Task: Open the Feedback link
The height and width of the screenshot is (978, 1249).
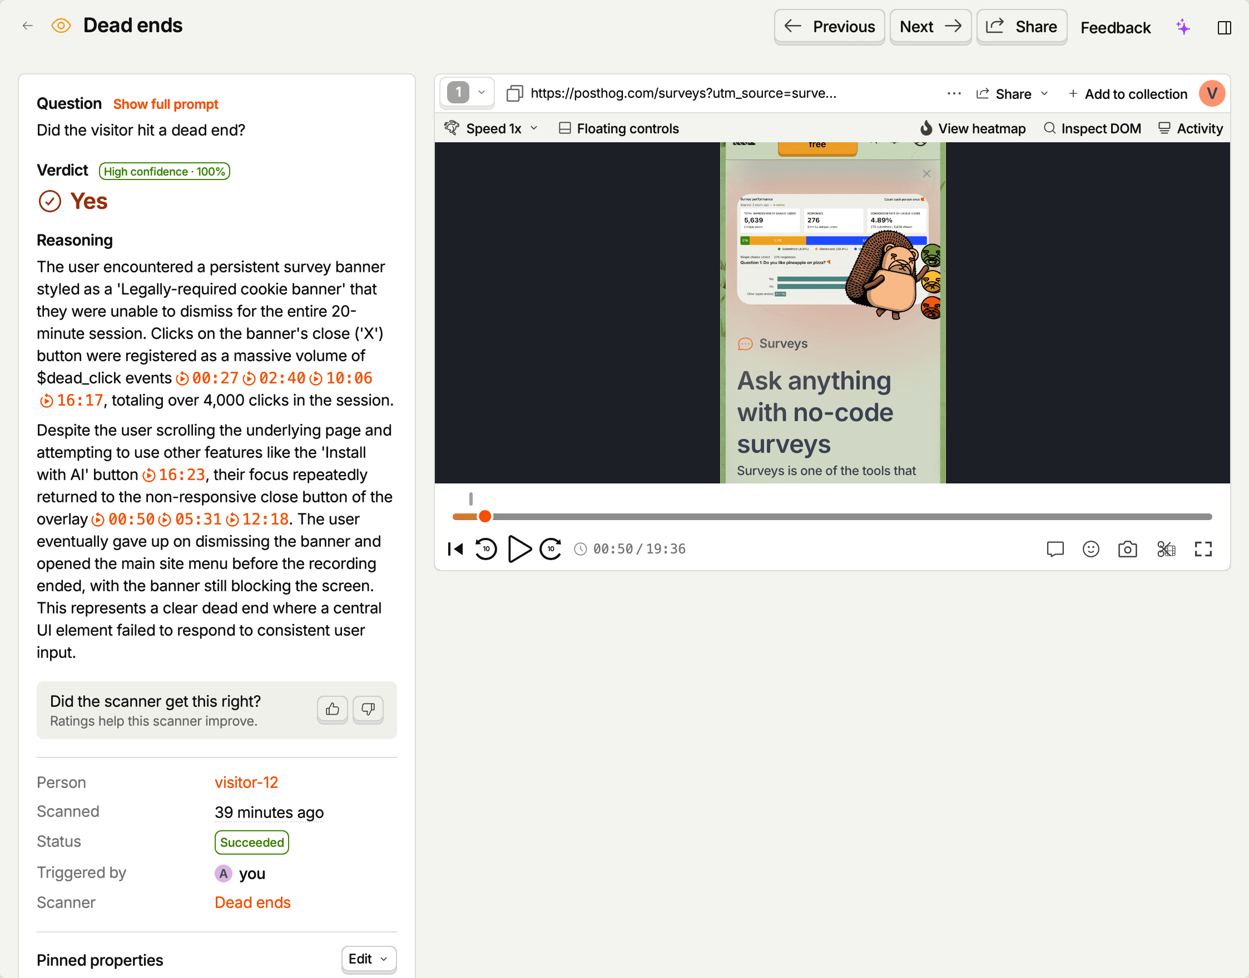Action: 1115,27
